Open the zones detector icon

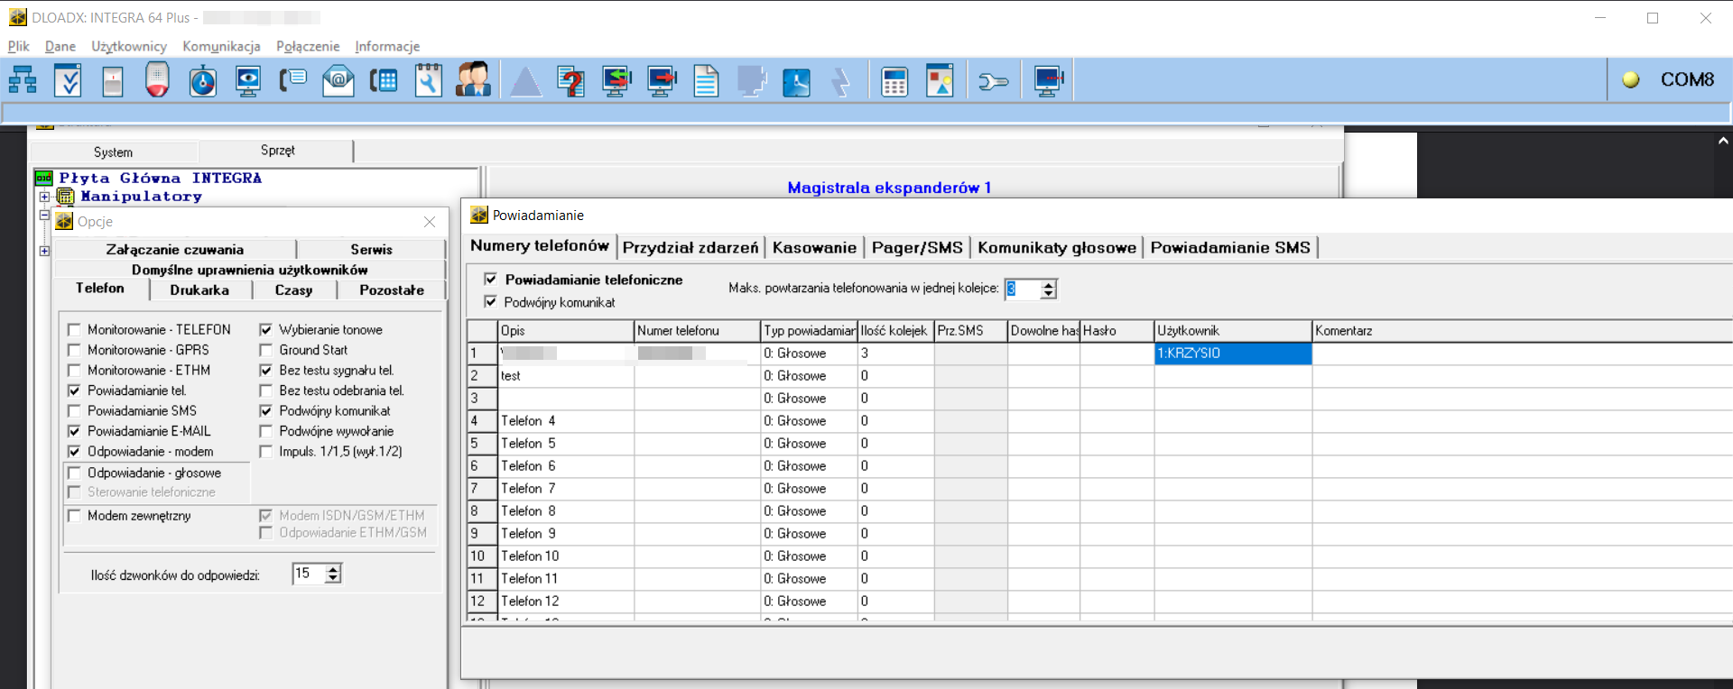[x=113, y=81]
